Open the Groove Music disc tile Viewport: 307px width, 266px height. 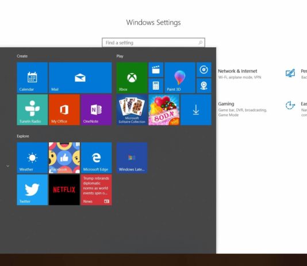204,70
